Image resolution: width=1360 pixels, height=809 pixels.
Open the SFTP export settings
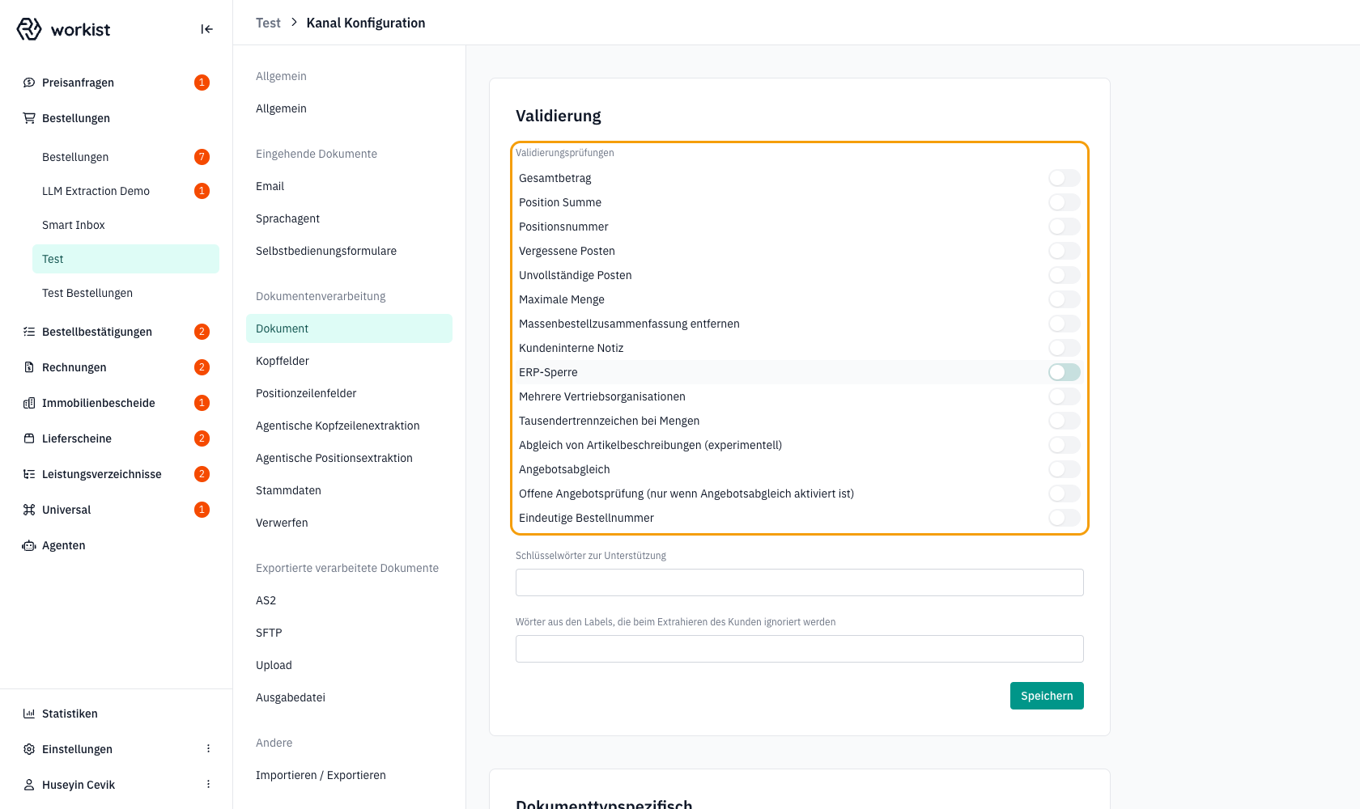point(349,633)
